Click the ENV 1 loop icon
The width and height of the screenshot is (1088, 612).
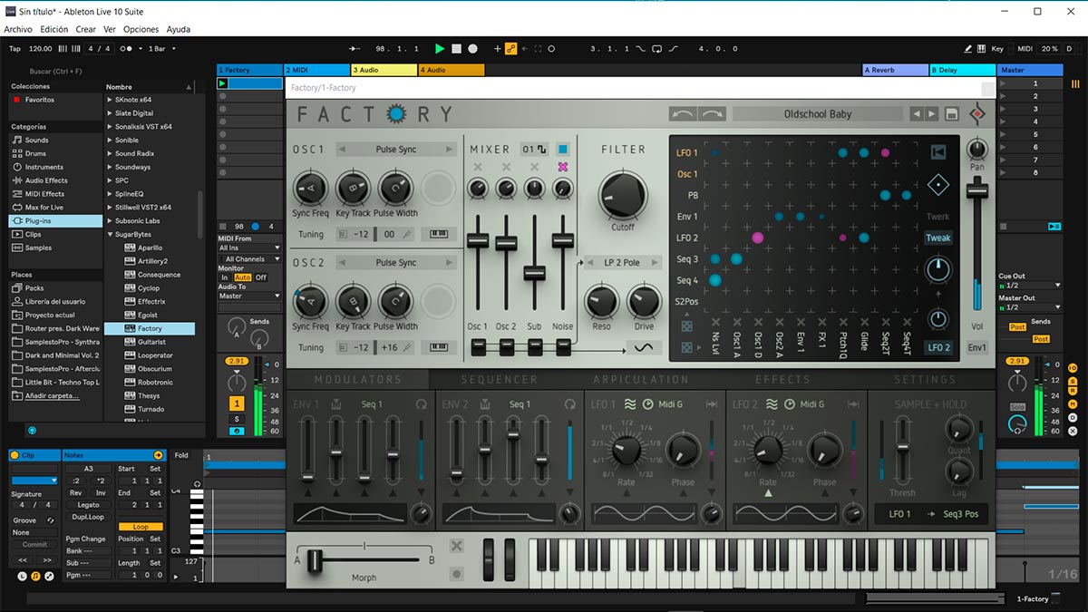421,404
